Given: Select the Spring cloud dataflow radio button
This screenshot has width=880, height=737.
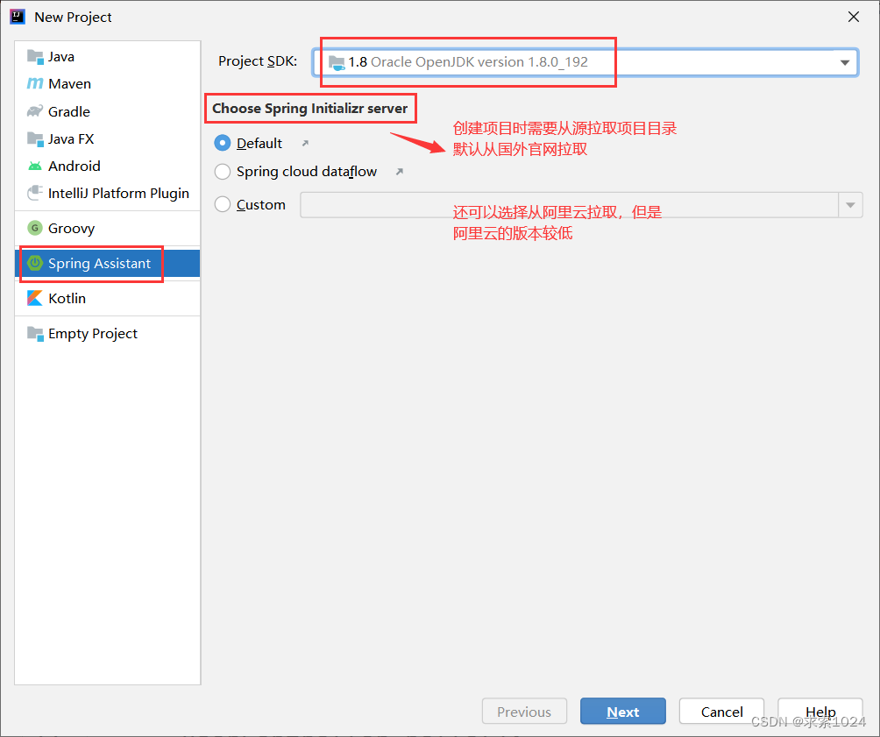Looking at the screenshot, I should (223, 171).
